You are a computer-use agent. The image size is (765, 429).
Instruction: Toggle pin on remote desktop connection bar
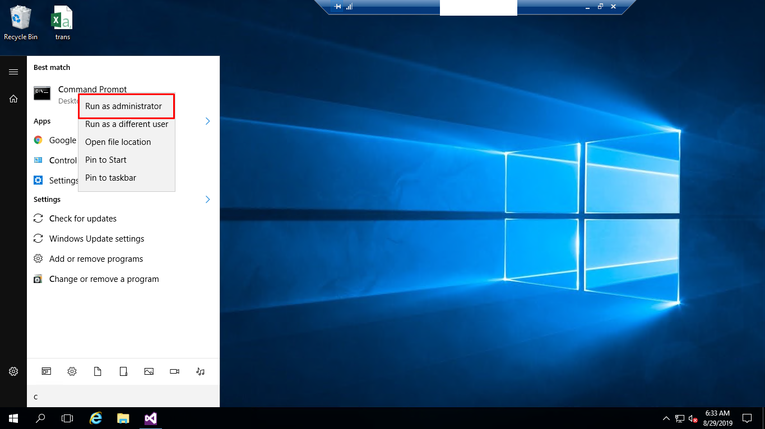[x=337, y=7]
